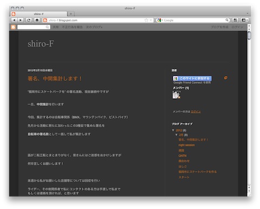
Task: Go forward with the browser forward arrow
Action: point(21,20)
